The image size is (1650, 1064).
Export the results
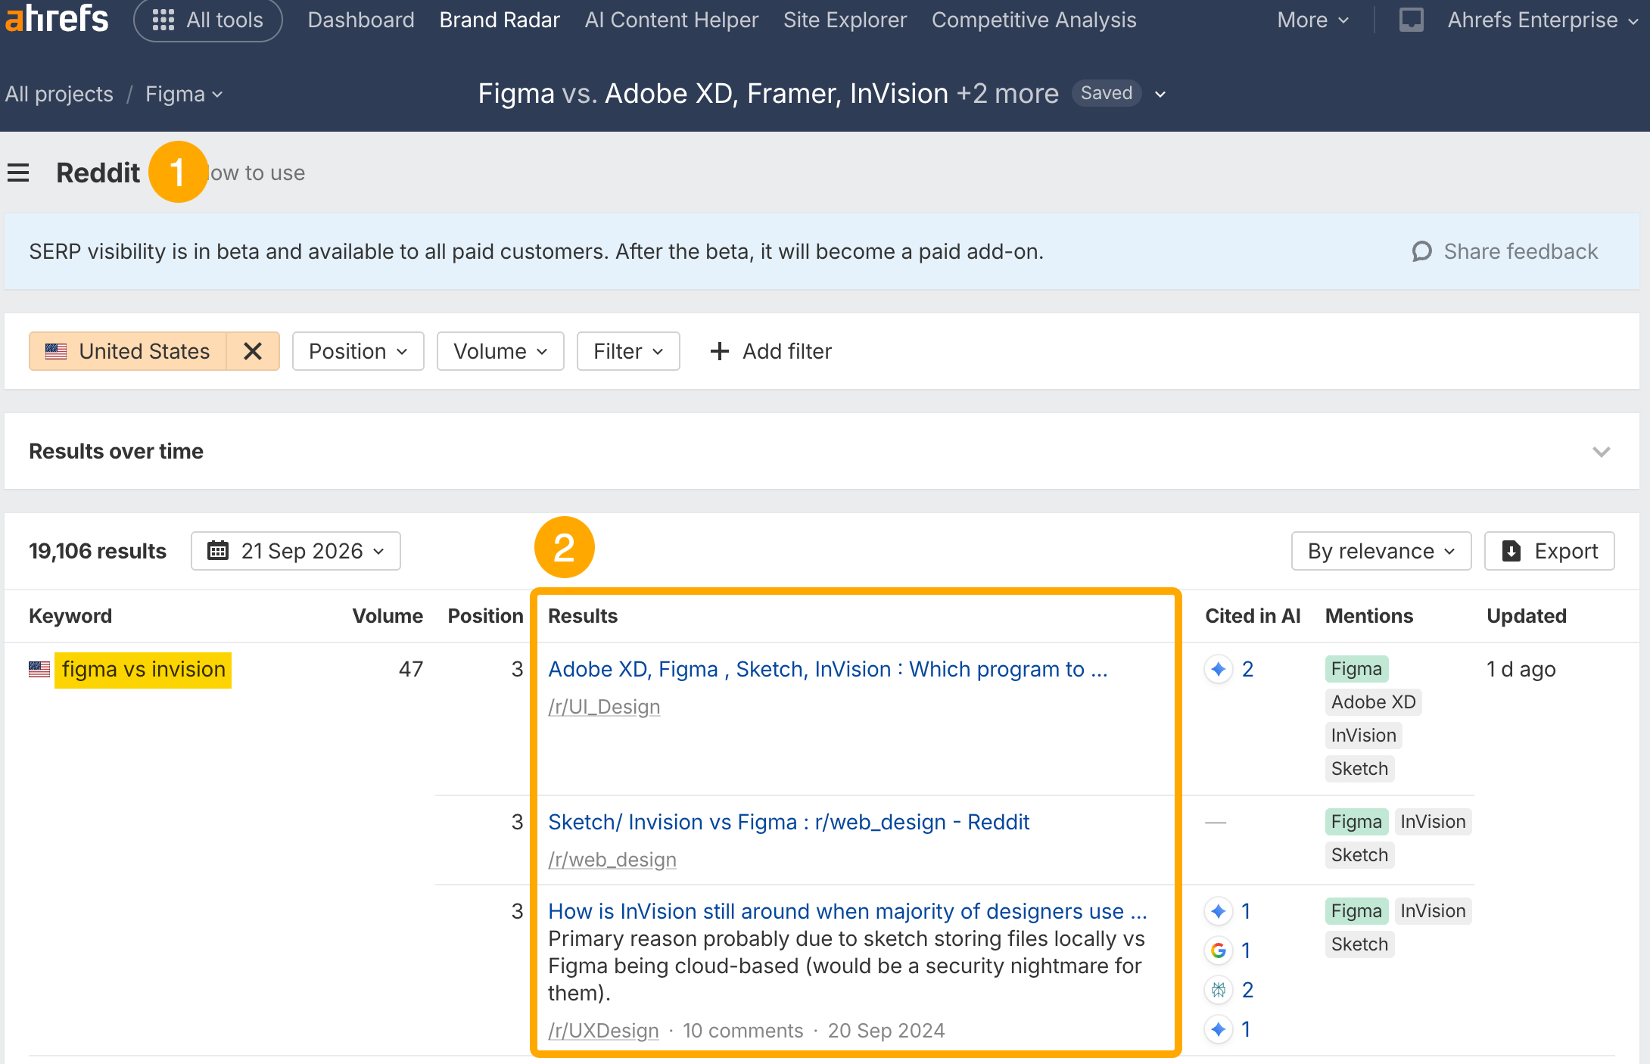[x=1549, y=551]
